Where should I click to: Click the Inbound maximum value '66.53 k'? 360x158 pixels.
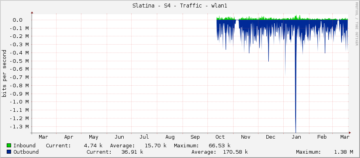pyautogui.click(x=219, y=145)
